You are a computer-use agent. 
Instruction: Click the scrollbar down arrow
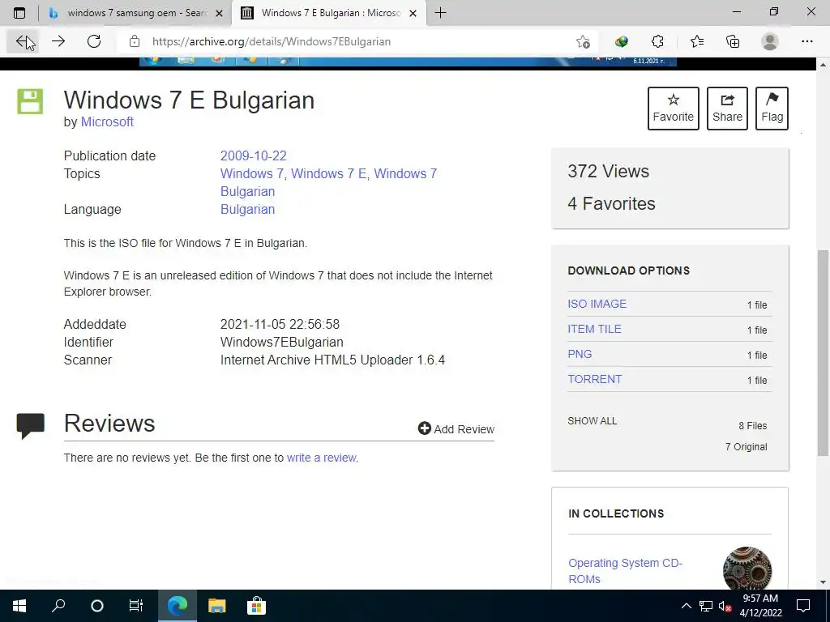point(824,583)
